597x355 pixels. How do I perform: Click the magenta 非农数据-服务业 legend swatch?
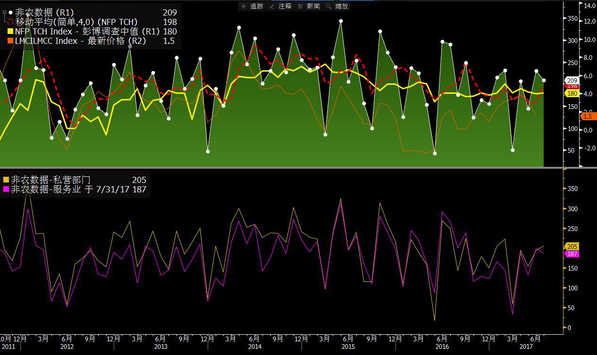coord(6,190)
